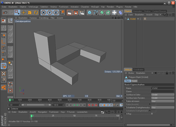Open the Sichtbar im Editor dropdown
This screenshot has width=176, height=127.
tap(163, 95)
